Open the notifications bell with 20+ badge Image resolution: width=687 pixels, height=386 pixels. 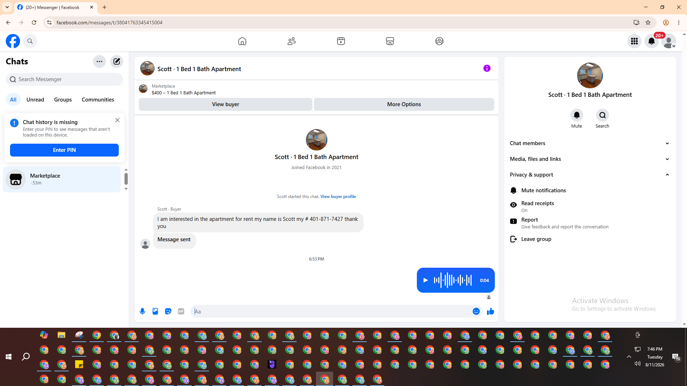[652, 41]
